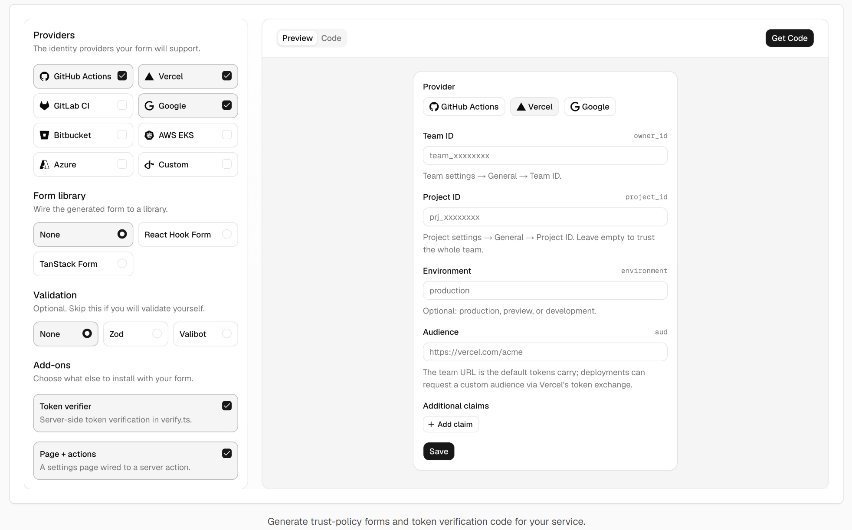Image resolution: width=852 pixels, height=530 pixels.
Task: Disable the Token verifier add-on checkbox
Action: 227,406
